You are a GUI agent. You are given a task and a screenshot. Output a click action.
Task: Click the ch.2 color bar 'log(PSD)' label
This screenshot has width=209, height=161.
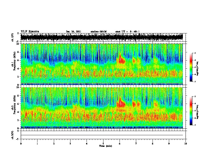(198, 112)
